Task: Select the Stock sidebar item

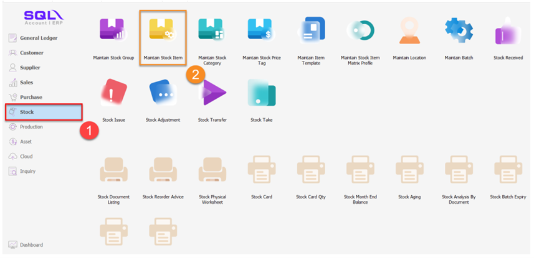Action: pyautogui.click(x=44, y=112)
